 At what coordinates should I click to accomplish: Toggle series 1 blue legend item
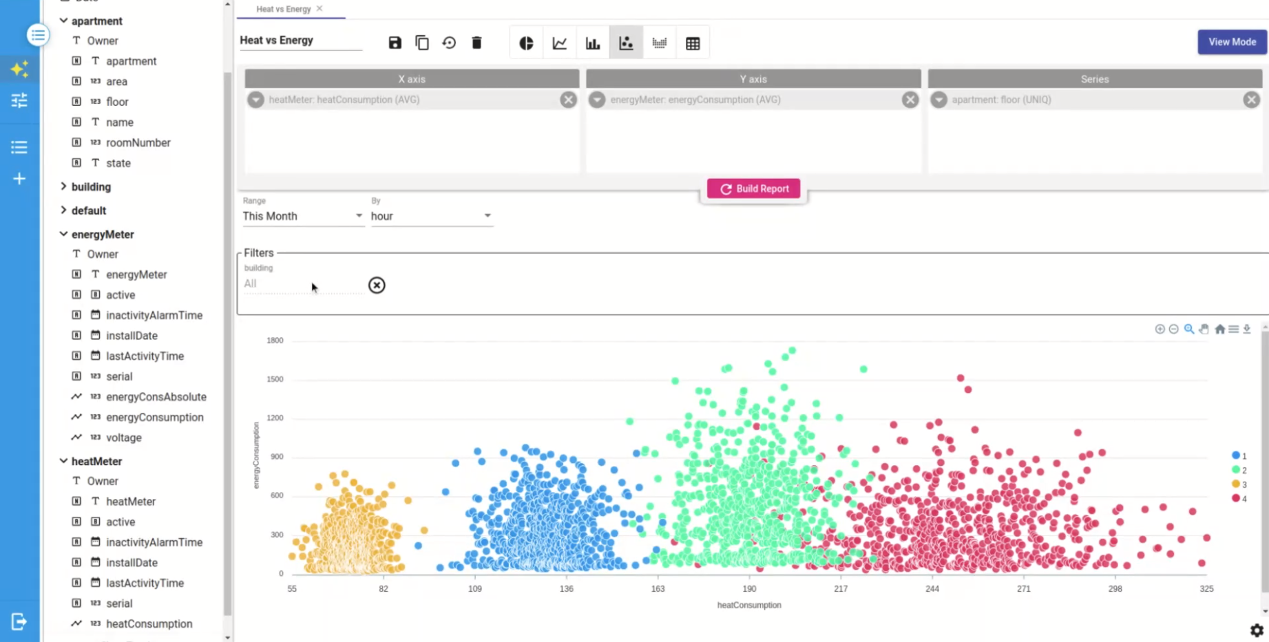(1239, 456)
